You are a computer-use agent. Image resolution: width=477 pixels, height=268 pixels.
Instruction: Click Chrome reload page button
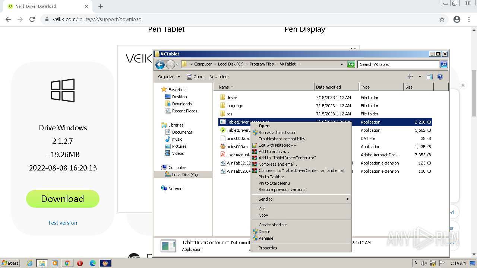pyautogui.click(x=32, y=19)
